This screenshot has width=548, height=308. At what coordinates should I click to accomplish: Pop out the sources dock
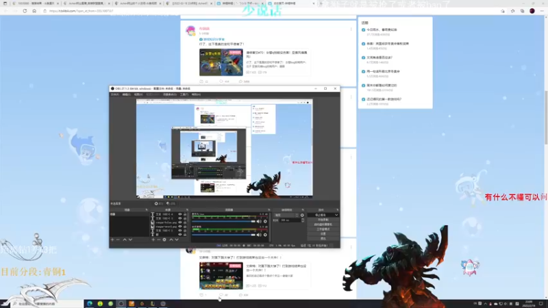click(x=187, y=210)
